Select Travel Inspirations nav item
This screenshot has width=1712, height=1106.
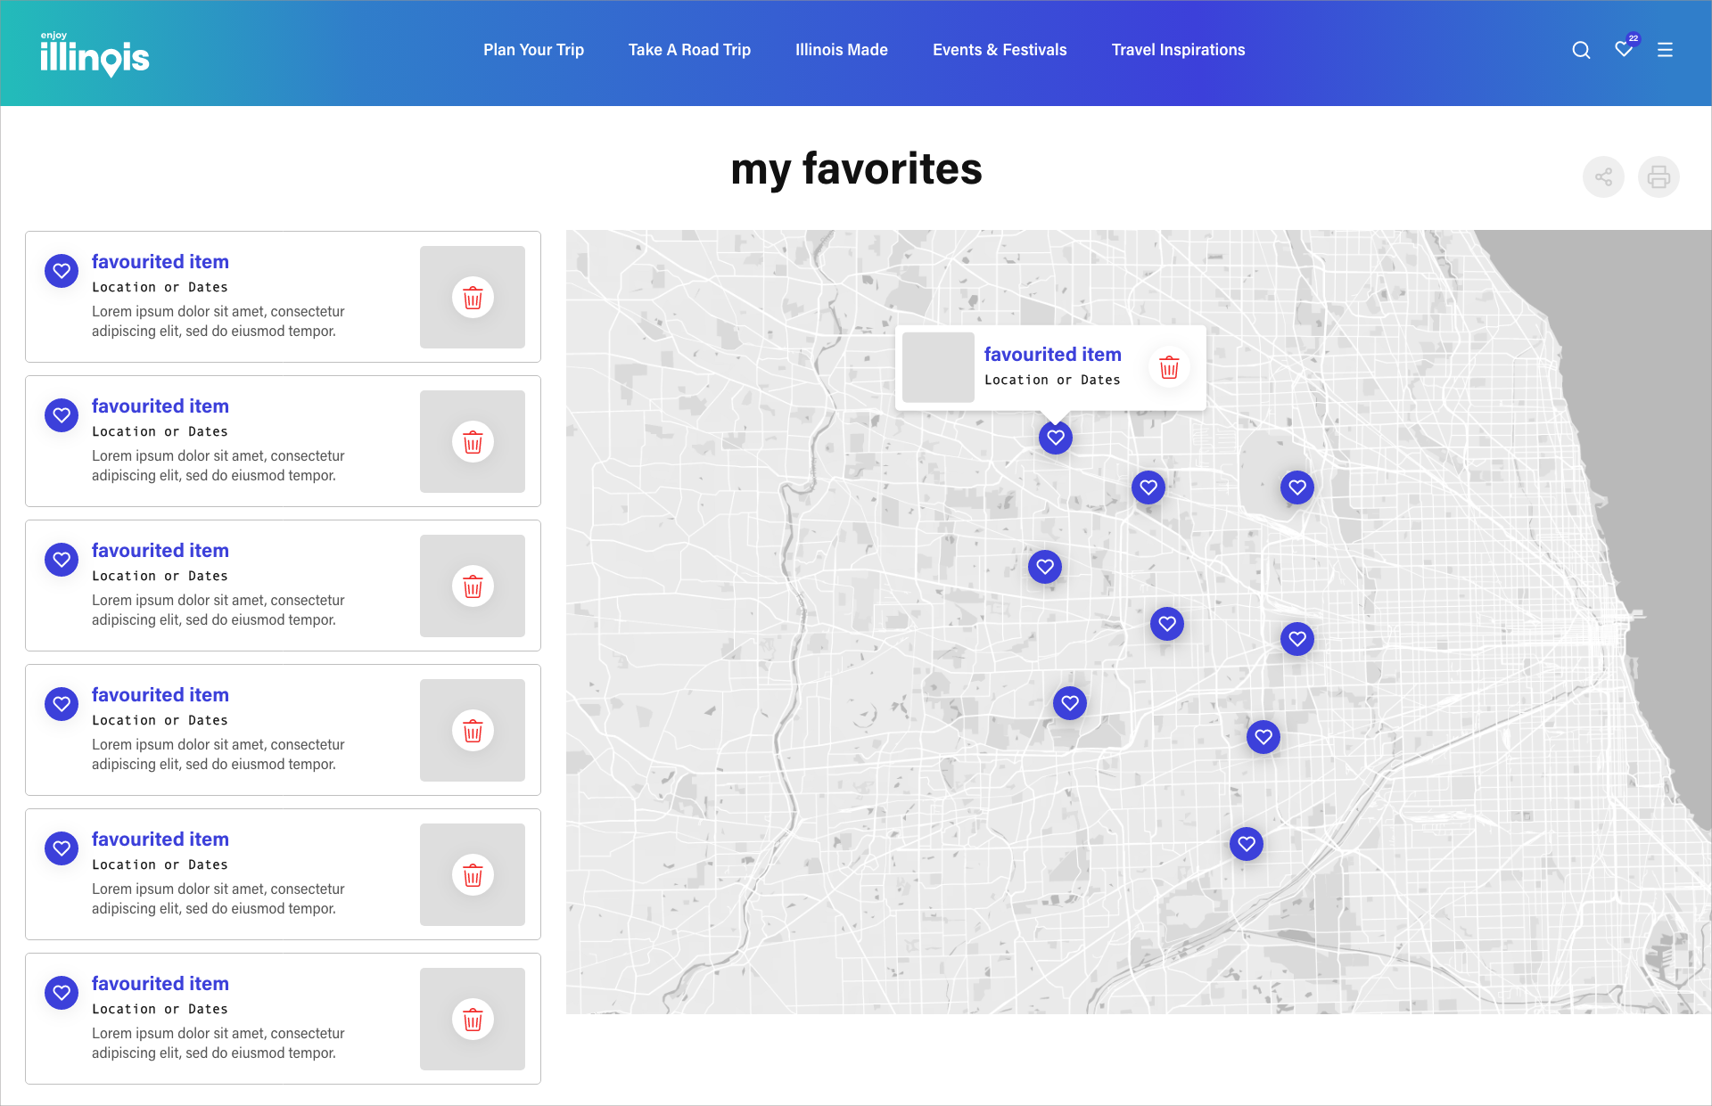[x=1178, y=50]
